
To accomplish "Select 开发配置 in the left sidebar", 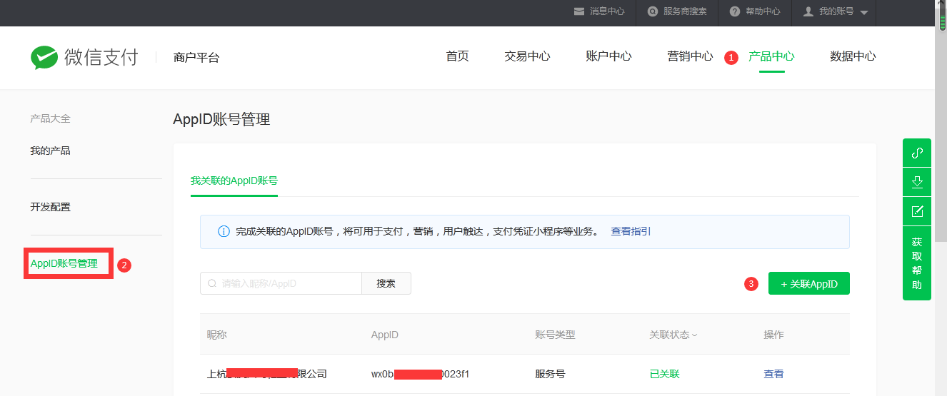I will 50,207.
